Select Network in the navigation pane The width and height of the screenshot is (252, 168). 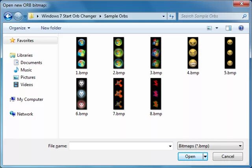(25, 114)
